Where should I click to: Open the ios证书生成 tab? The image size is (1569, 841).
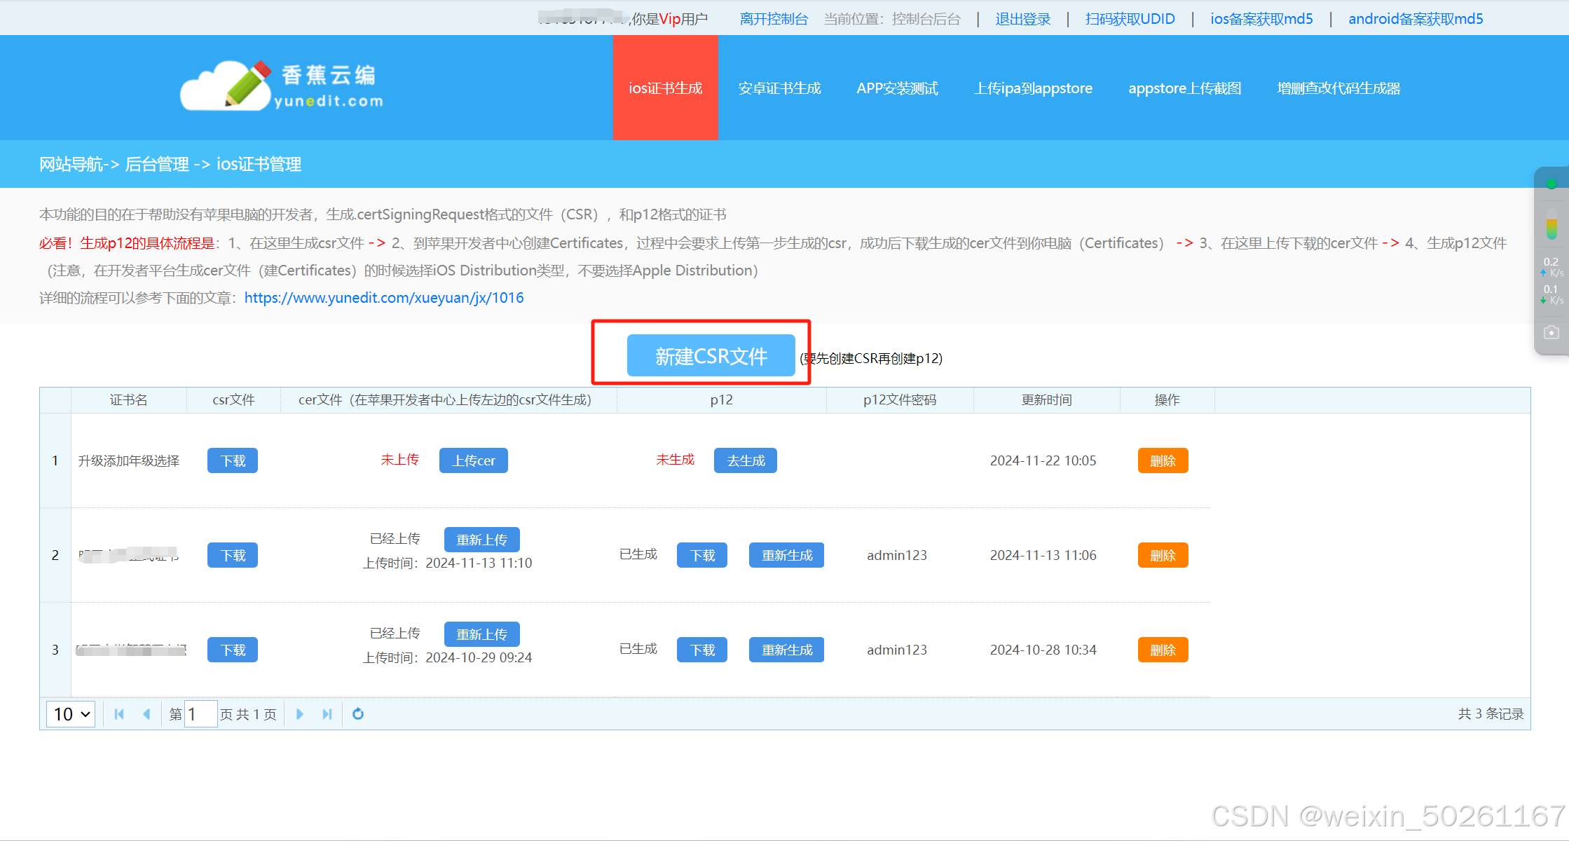coord(665,88)
